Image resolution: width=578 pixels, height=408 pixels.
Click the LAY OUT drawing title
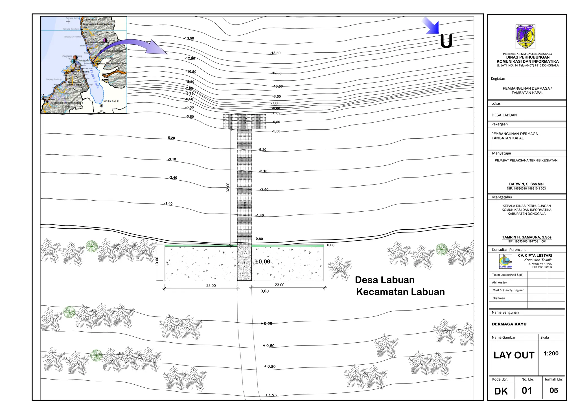coord(514,355)
